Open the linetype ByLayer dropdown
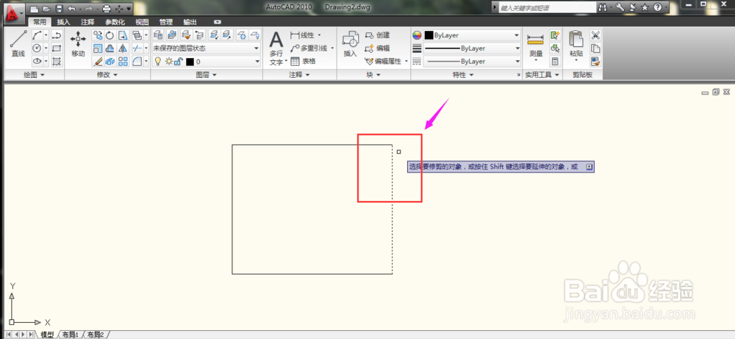735x339 pixels. [x=472, y=62]
